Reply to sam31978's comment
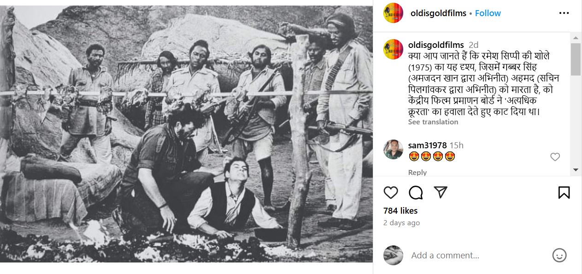This screenshot has width=582, height=274. (x=417, y=172)
